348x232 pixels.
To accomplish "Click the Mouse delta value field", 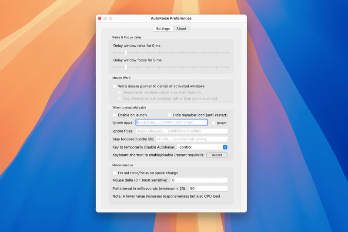I will tap(199, 180).
